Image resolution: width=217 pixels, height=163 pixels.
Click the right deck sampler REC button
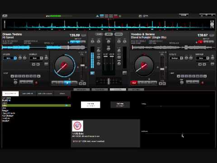click(x=212, y=64)
